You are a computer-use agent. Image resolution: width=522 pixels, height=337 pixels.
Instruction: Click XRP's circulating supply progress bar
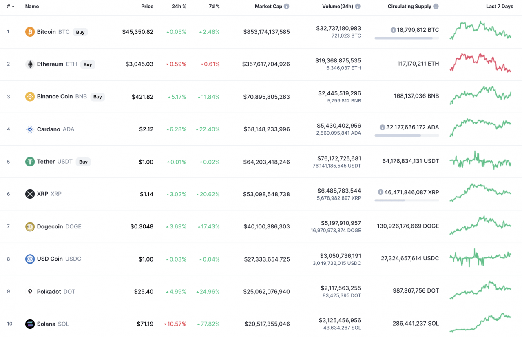[x=407, y=200]
